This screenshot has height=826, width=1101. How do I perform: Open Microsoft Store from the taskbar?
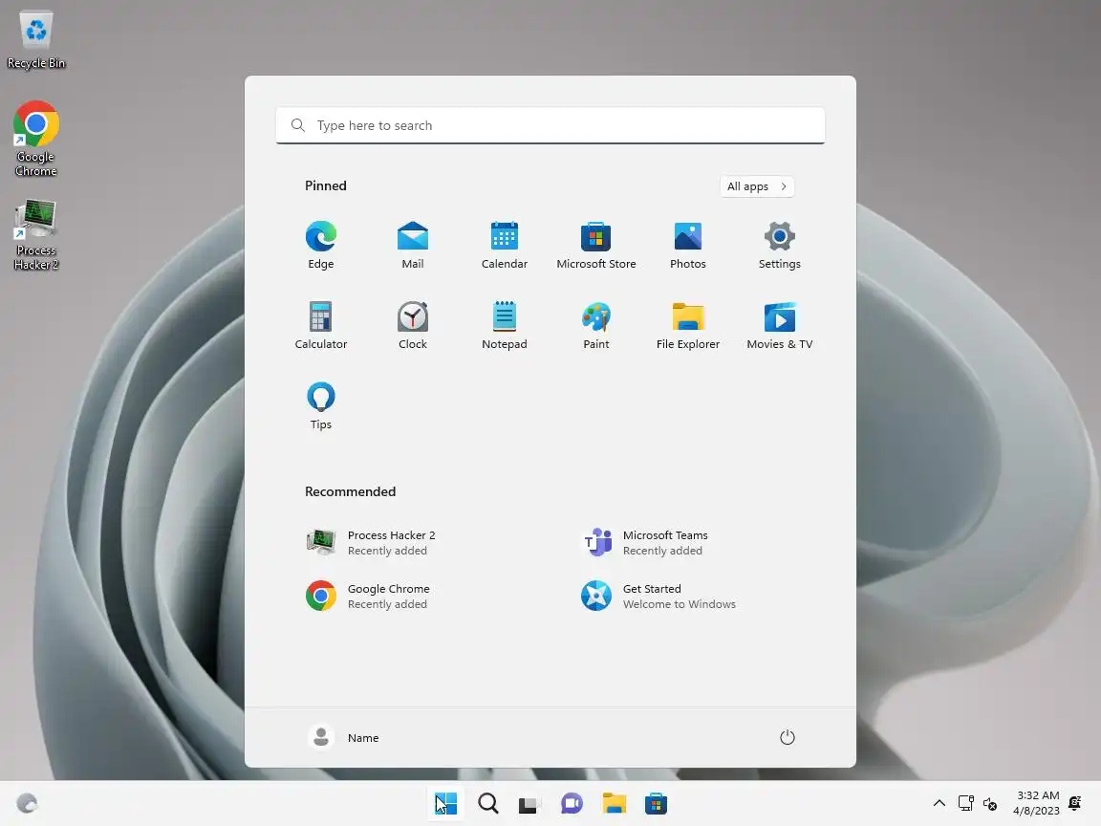point(656,803)
